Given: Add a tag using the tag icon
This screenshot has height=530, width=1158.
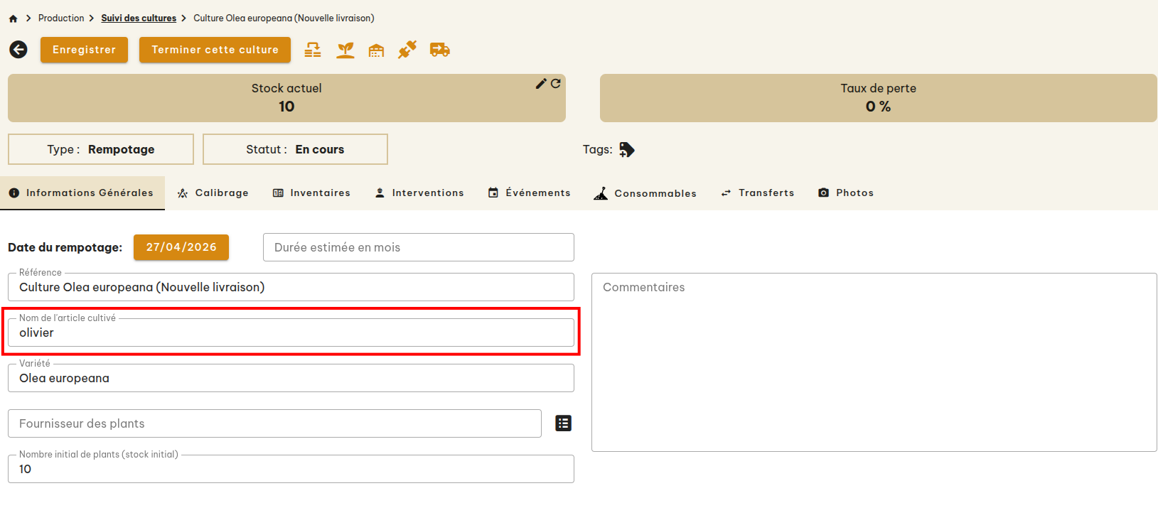Looking at the screenshot, I should [x=626, y=149].
